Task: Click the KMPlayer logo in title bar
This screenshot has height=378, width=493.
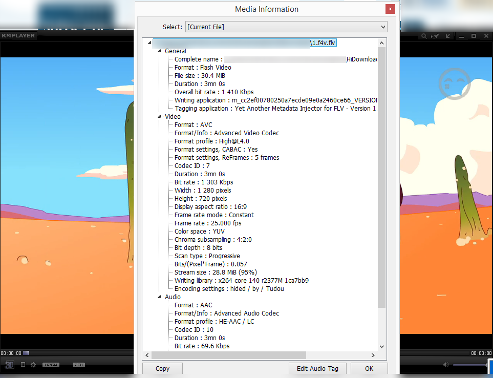Action: pos(18,35)
